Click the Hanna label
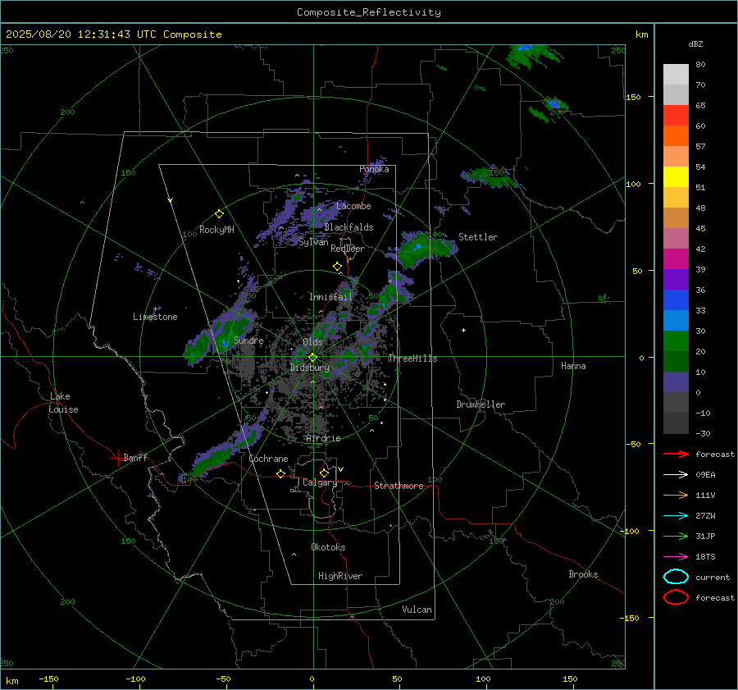 pyautogui.click(x=573, y=366)
